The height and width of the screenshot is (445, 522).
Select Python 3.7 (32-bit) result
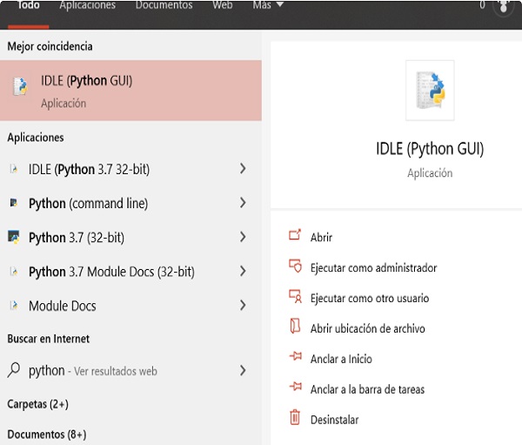point(130,238)
